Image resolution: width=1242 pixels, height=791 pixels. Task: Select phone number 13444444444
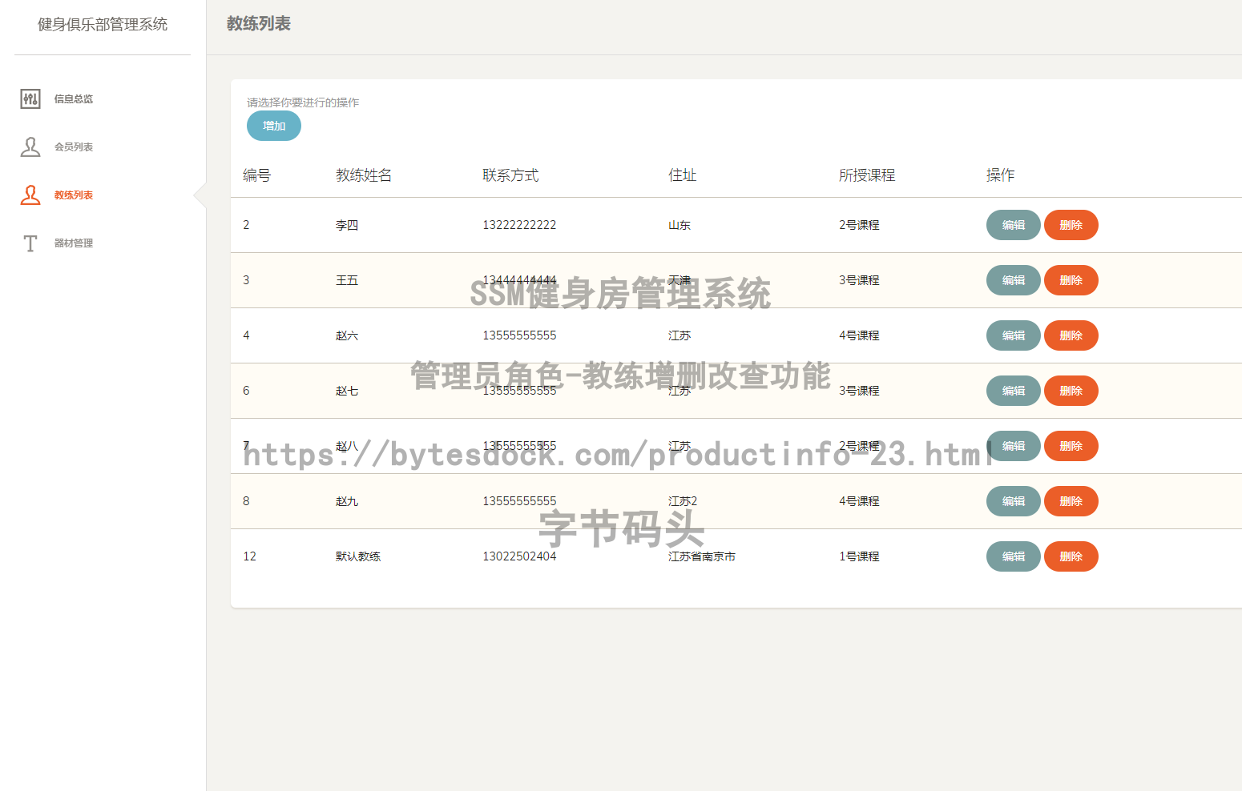[519, 280]
